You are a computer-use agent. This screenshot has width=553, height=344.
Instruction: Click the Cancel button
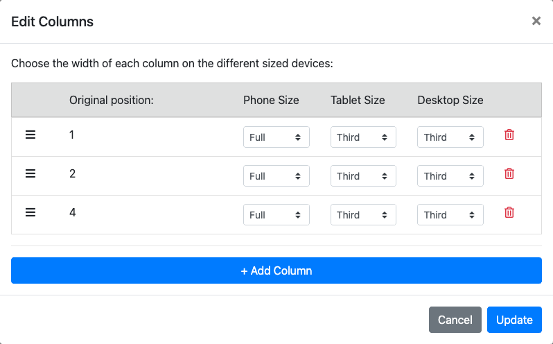click(455, 320)
